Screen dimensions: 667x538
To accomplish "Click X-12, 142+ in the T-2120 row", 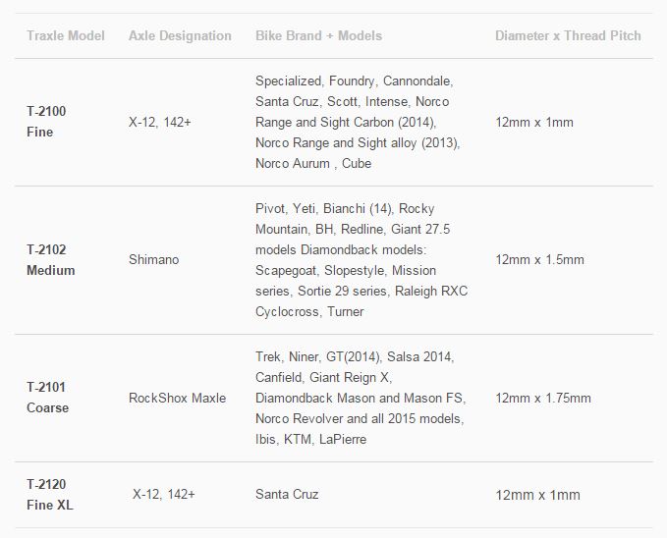I will (x=164, y=494).
